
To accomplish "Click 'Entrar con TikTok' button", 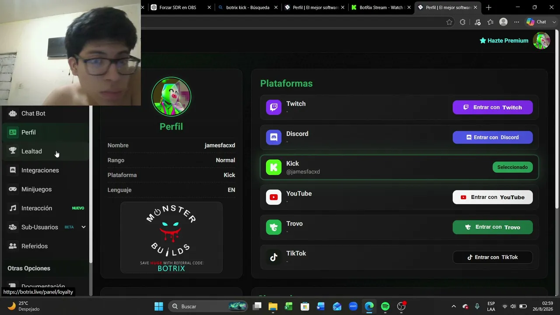I will click(x=493, y=257).
